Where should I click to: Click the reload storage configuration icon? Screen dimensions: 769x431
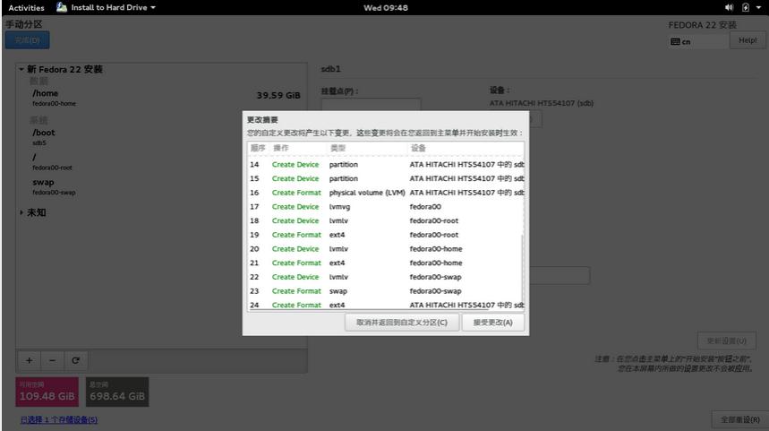click(x=75, y=360)
